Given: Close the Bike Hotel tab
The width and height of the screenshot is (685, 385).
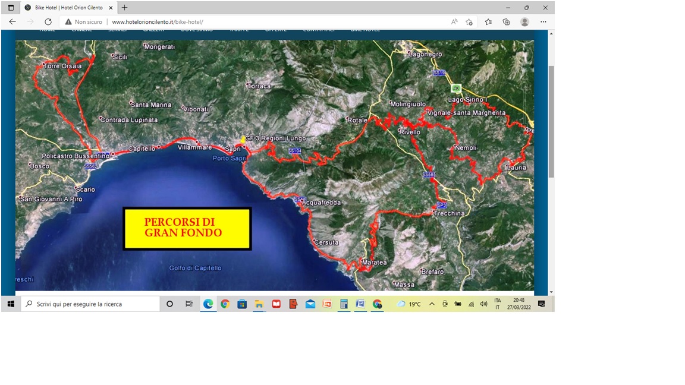Looking at the screenshot, I should point(111,8).
